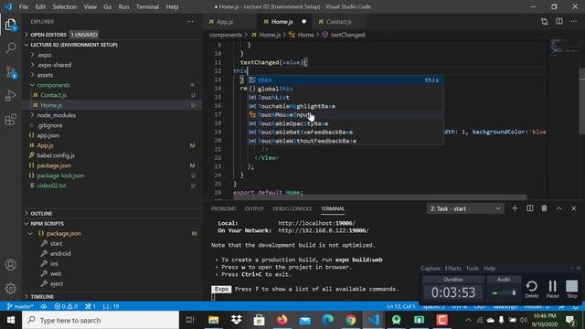
Task: Open File Explorer from taskbar
Action: coord(213,320)
